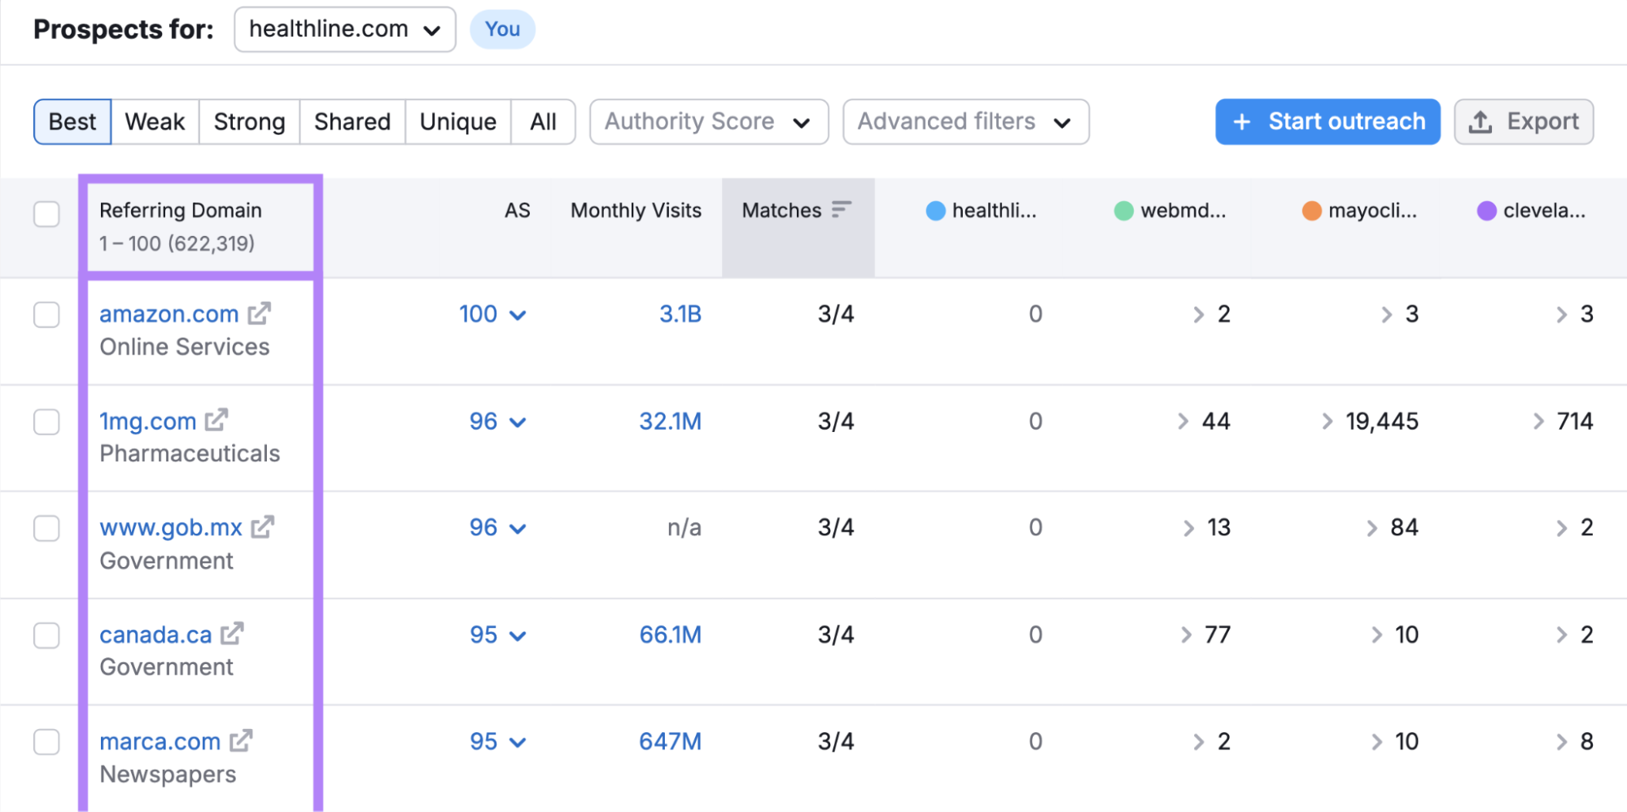The height and width of the screenshot is (812, 1627).
Task: Open the Advanced filters dropdown
Action: pos(965,122)
